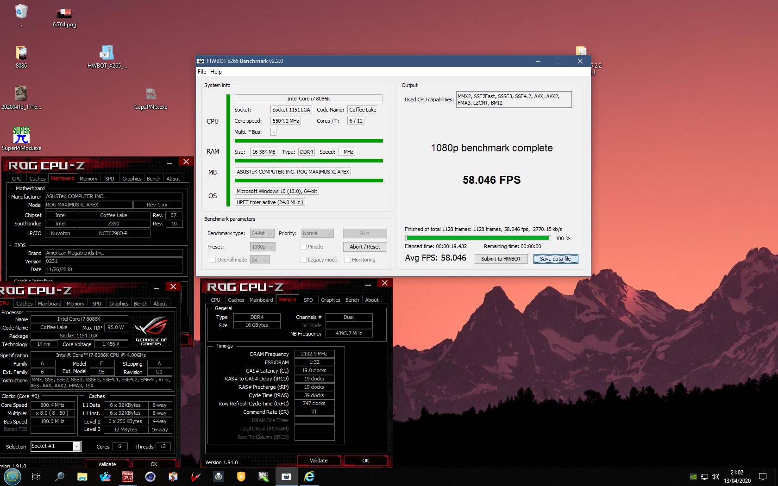Click OK in the processor CPU-Z window

tap(154, 464)
